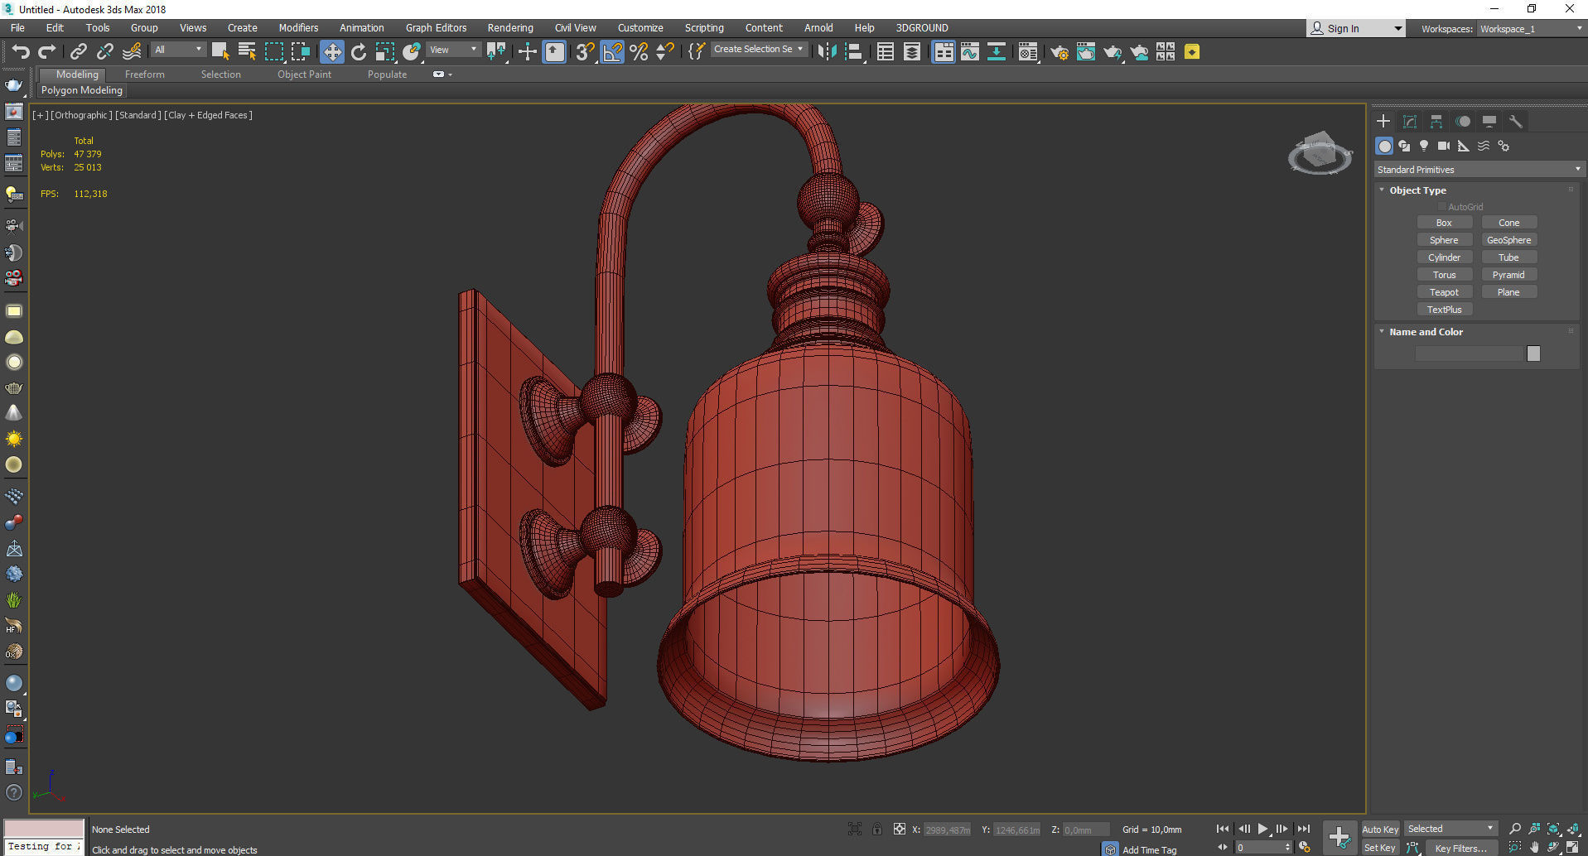Open the Sign In dropdown arrow
The image size is (1588, 856).
tap(1398, 28)
